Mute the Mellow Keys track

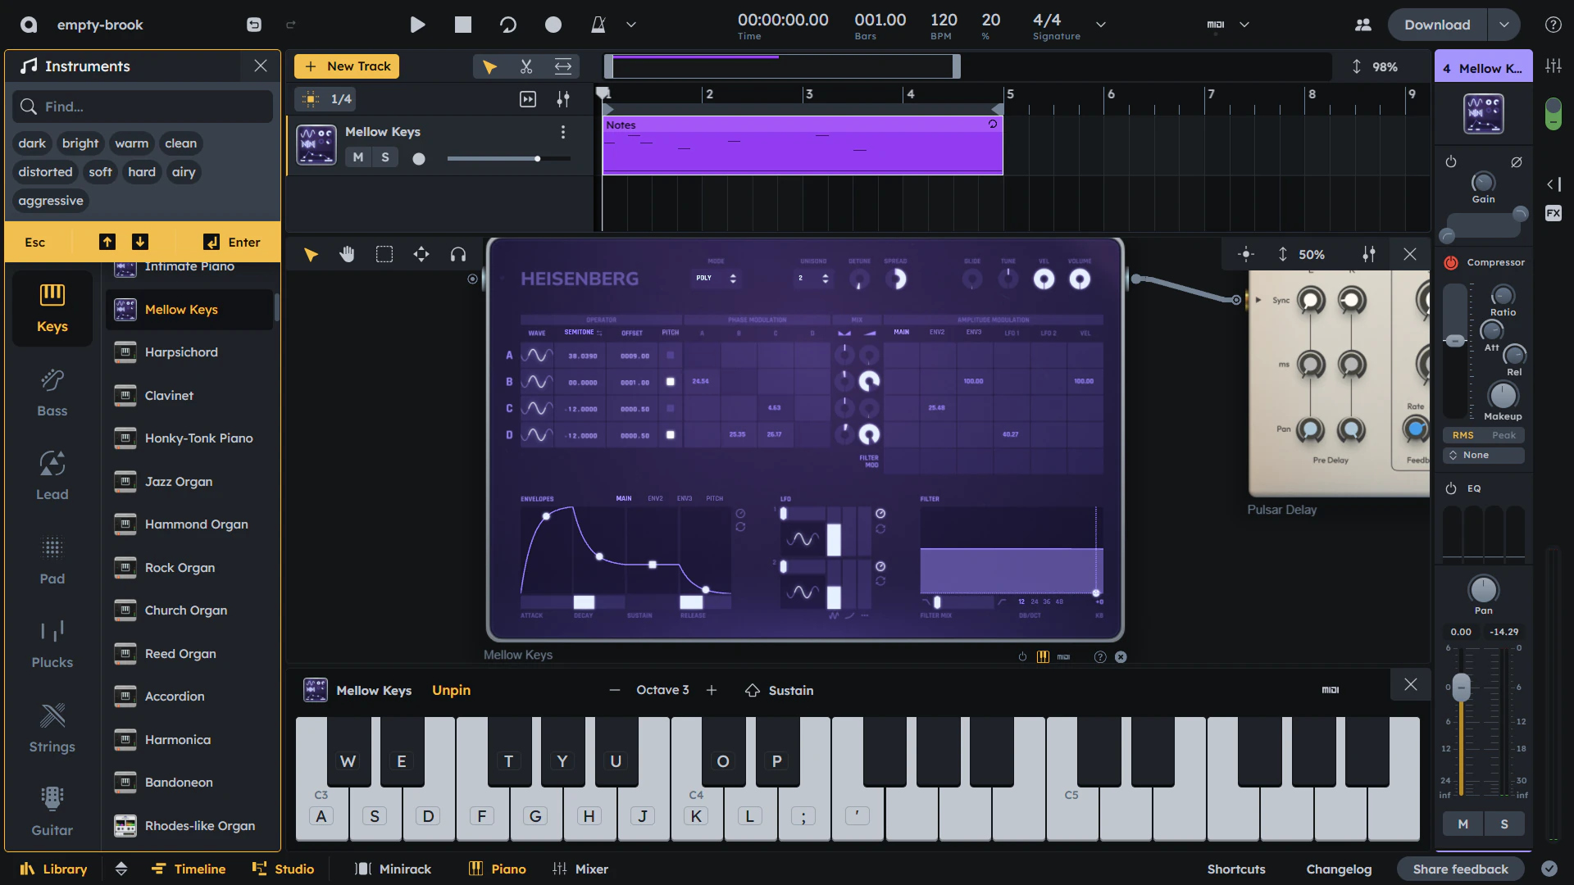tap(357, 157)
